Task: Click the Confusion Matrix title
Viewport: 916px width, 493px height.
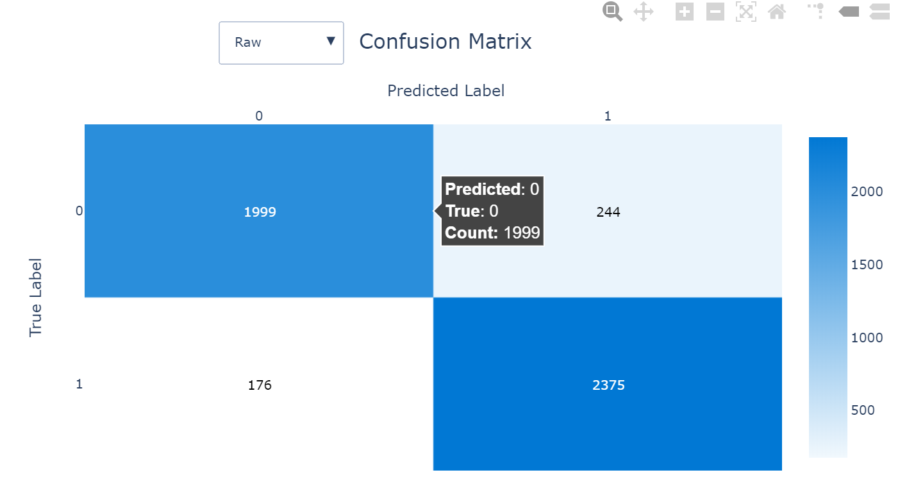Action: click(x=445, y=42)
